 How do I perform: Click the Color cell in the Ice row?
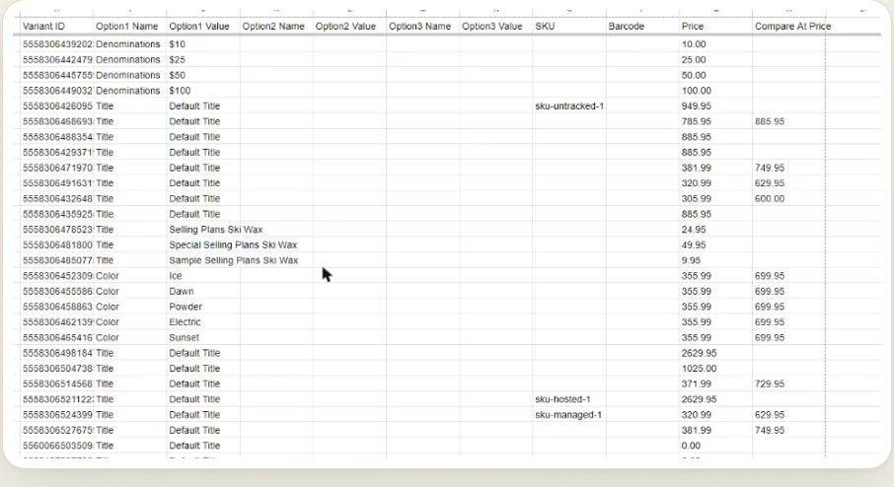(129, 276)
